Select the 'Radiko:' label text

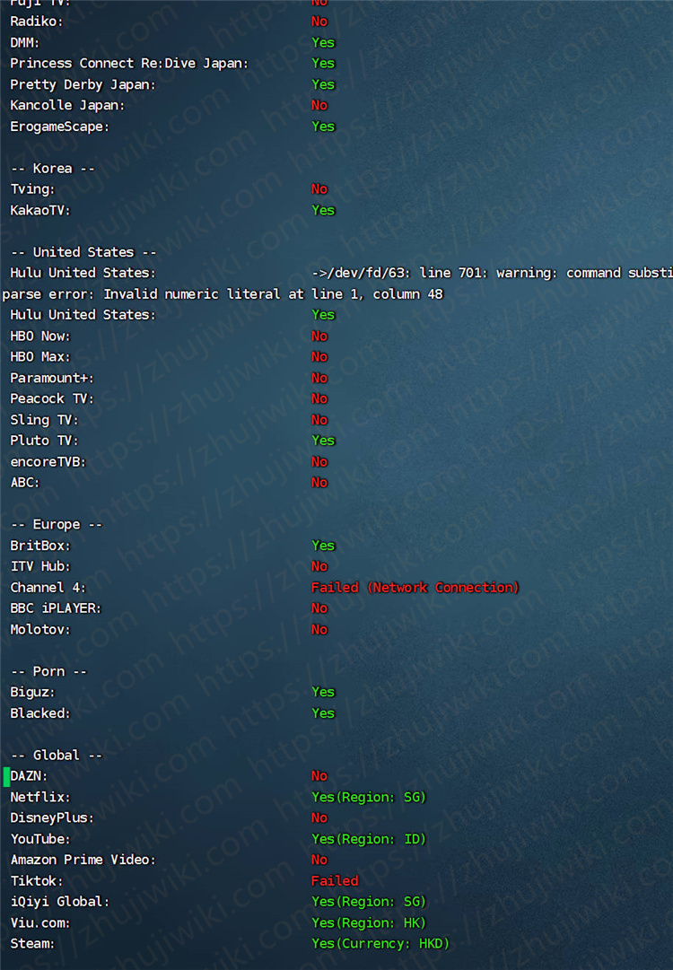point(37,22)
